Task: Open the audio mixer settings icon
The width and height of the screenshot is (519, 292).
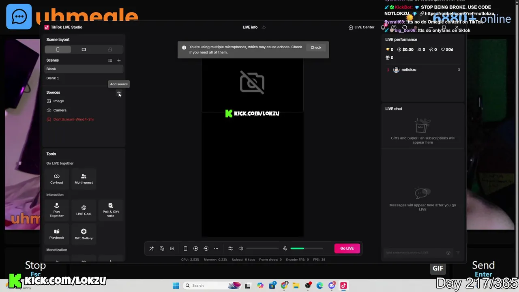Action: (230, 249)
